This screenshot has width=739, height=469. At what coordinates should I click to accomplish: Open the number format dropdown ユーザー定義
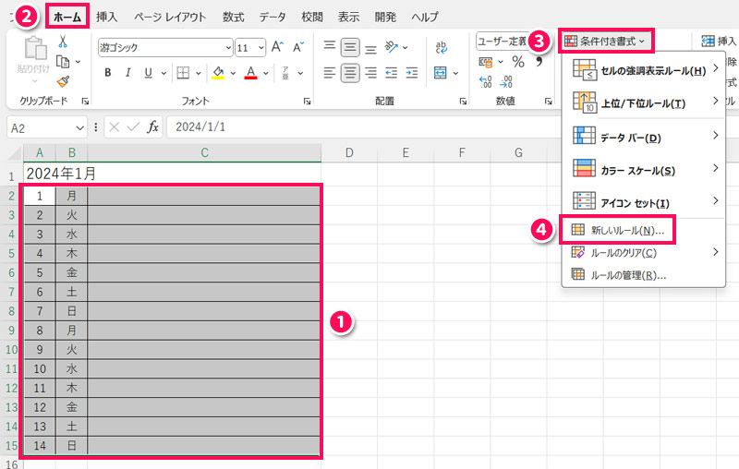tap(502, 42)
